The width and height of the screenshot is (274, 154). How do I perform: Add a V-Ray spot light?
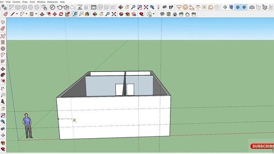(x=192, y=7)
